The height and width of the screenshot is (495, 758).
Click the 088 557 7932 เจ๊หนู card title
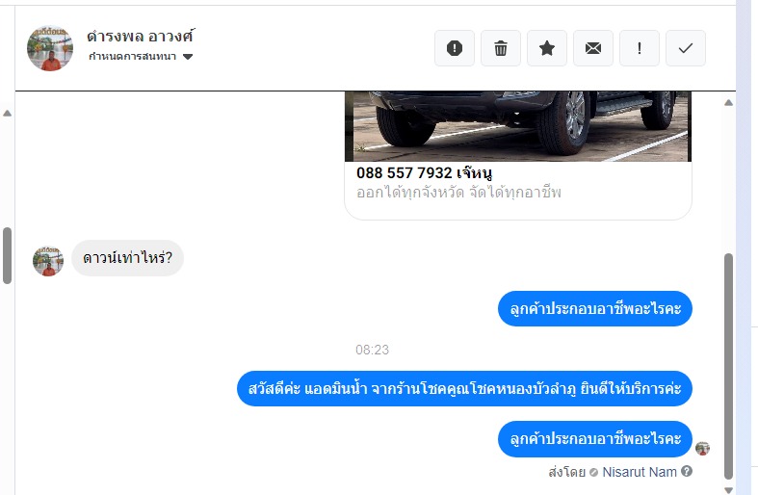(424, 172)
